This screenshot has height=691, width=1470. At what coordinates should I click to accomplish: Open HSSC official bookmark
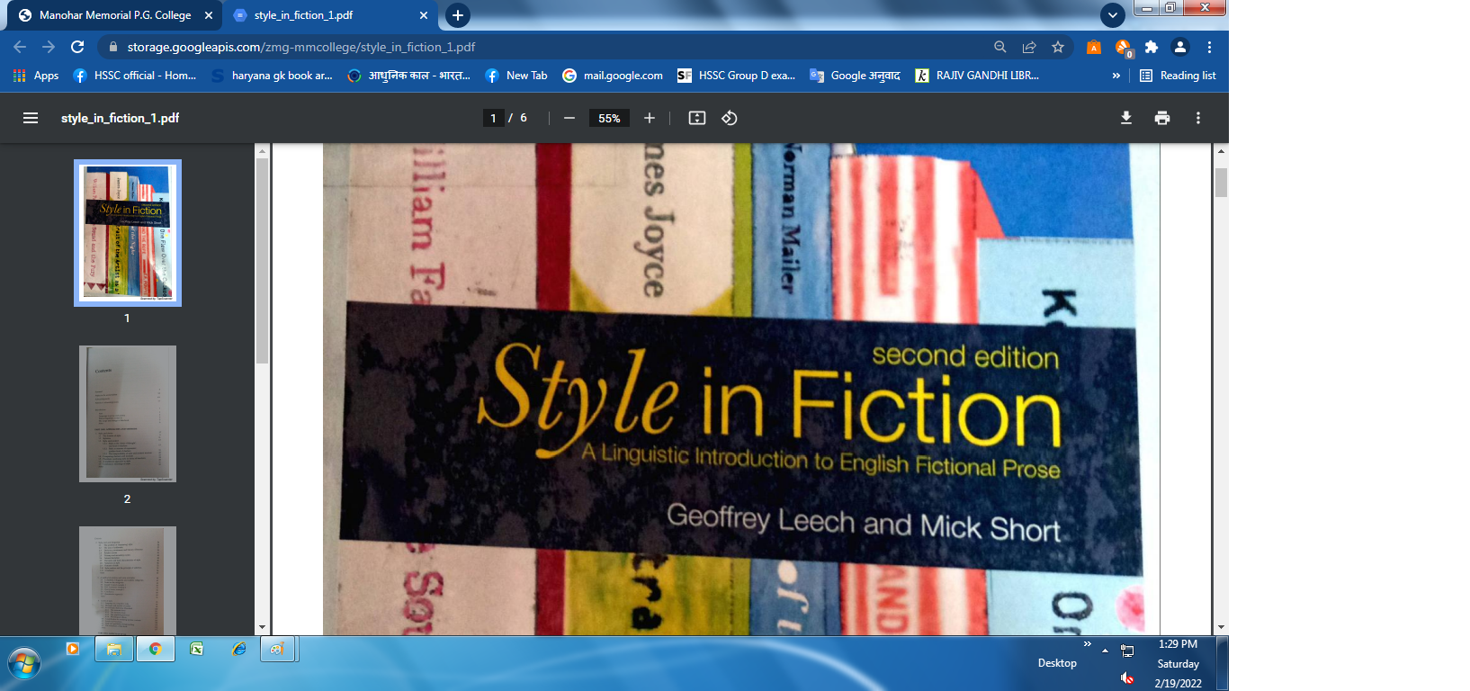point(134,76)
